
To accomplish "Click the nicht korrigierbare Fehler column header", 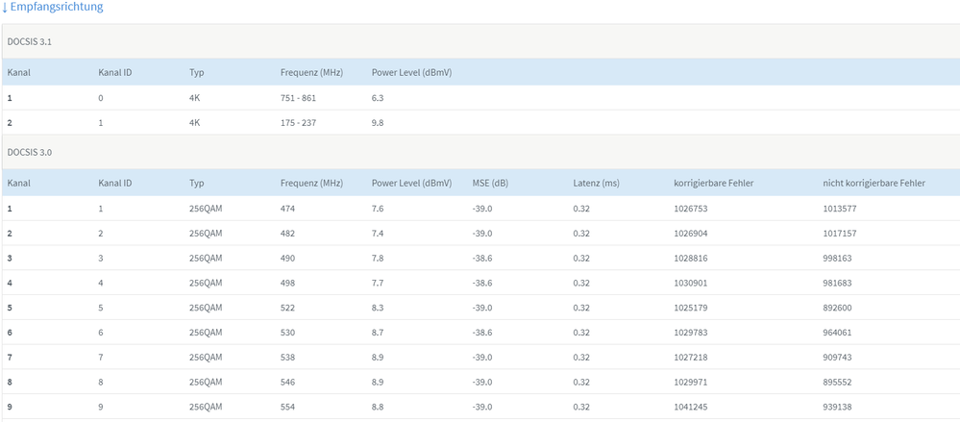I will point(874,183).
